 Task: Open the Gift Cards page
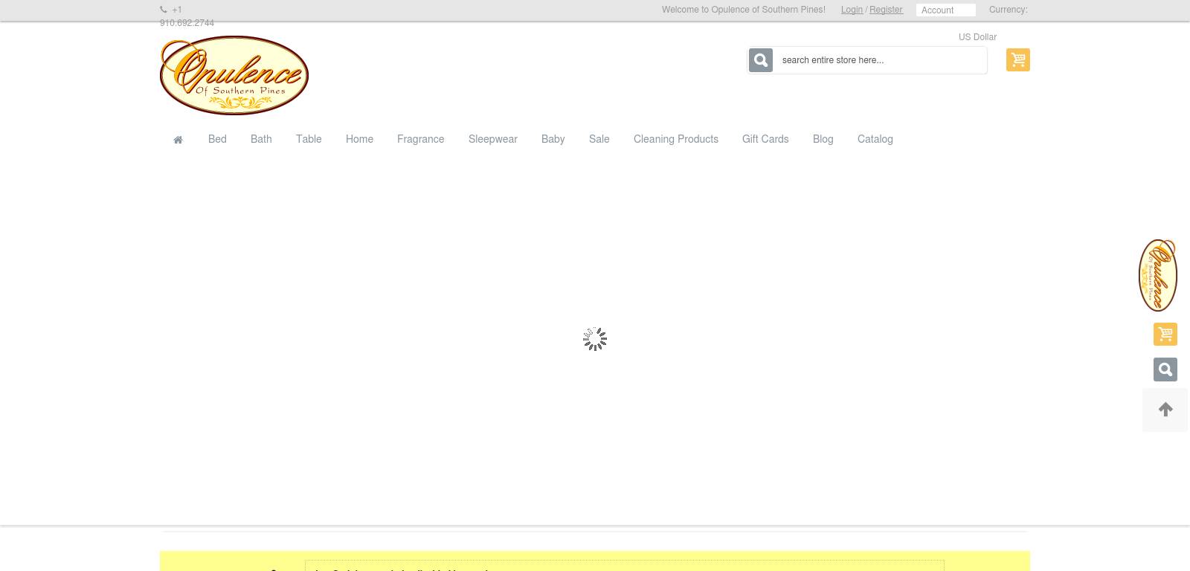(x=765, y=139)
